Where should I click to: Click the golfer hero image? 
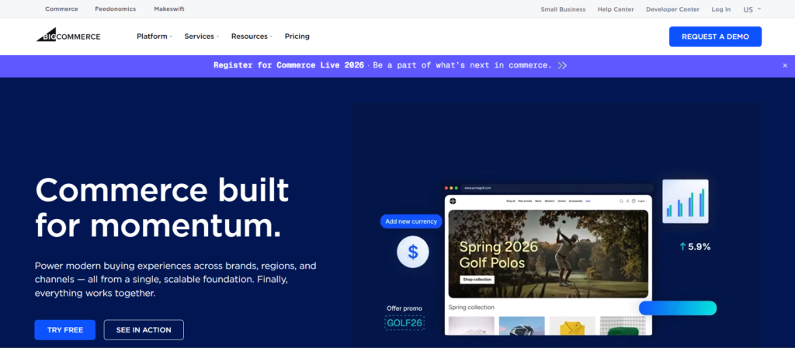click(548, 254)
